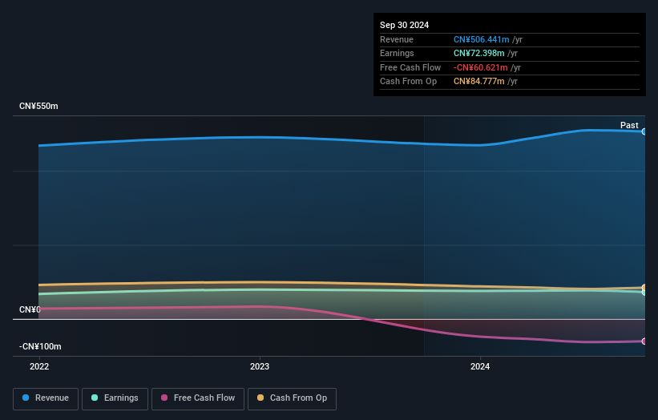658x420 pixels.
Task: Click the 2023 axis label
Action: click(260, 366)
